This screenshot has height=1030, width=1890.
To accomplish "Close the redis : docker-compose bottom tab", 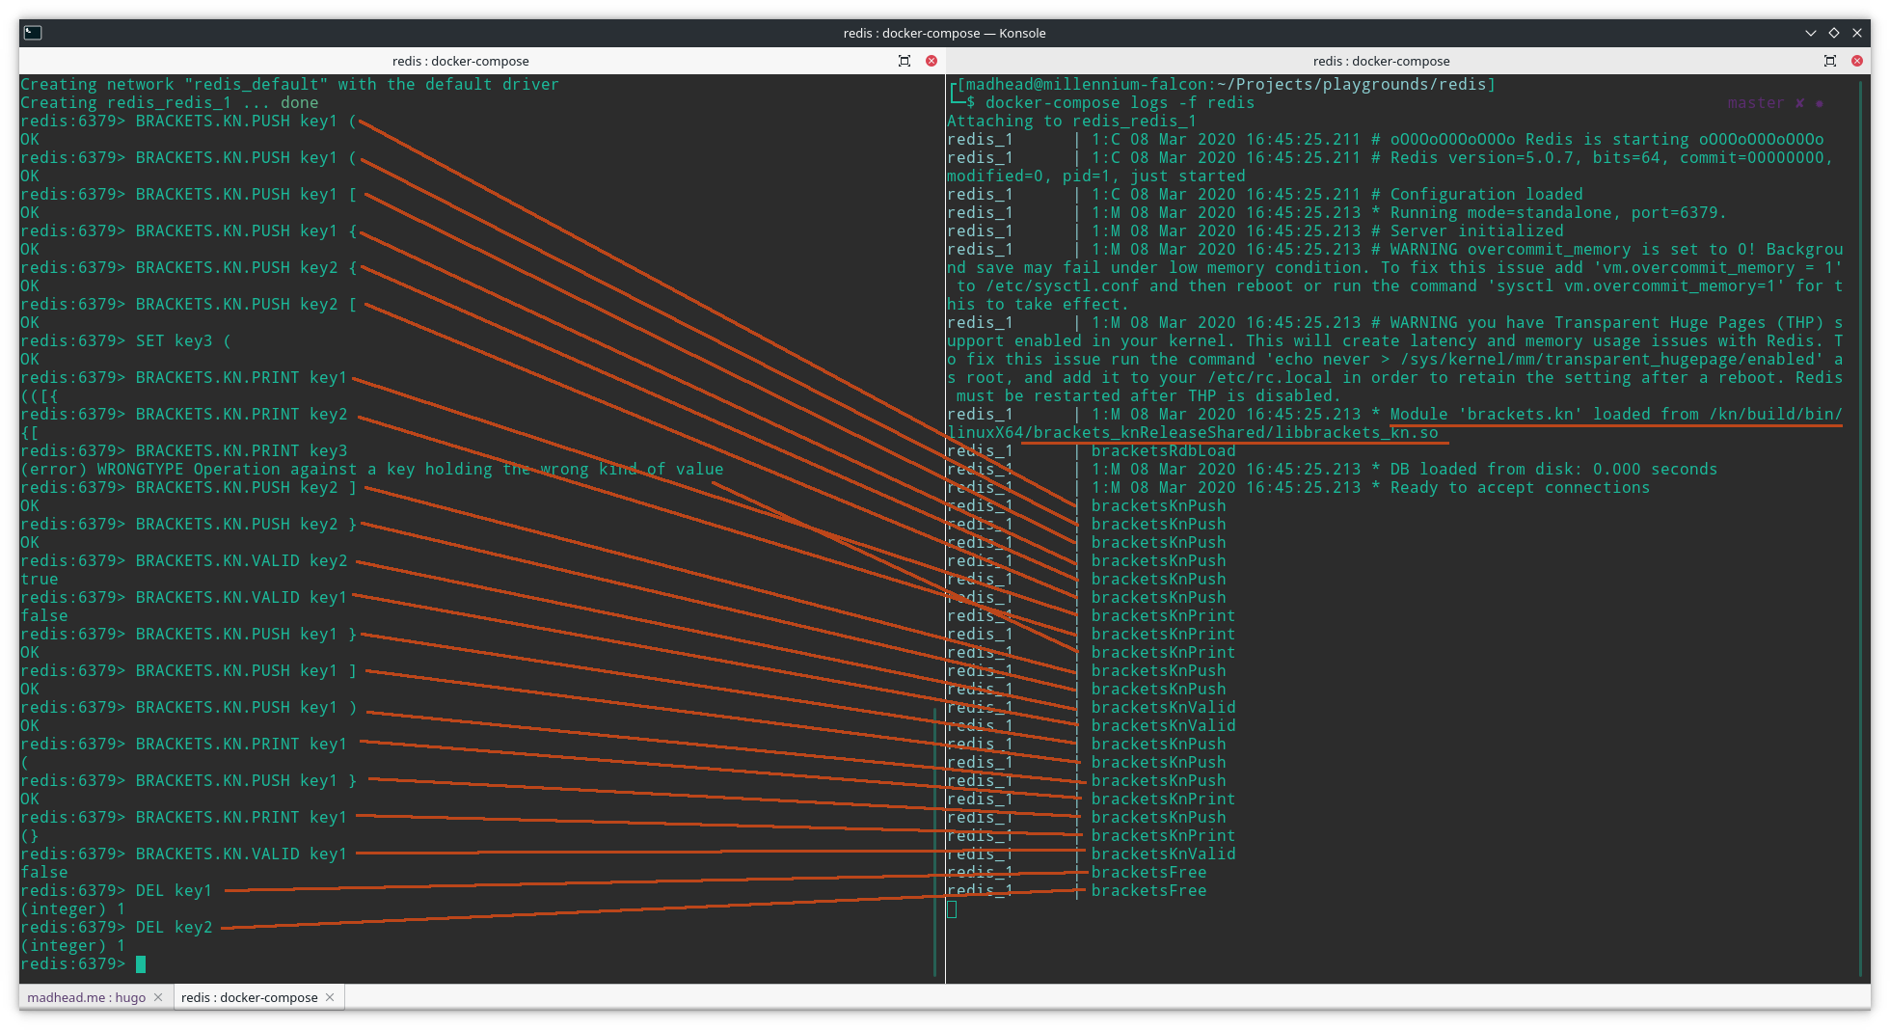I will click(x=330, y=997).
